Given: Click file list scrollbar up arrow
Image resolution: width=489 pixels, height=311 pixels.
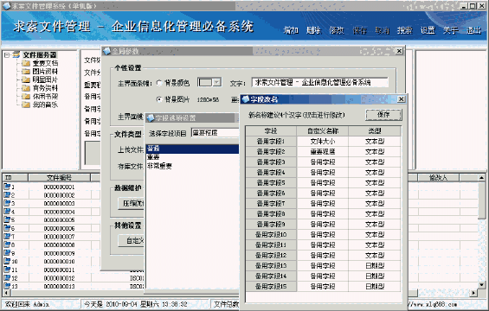Looking at the screenshot, I should click(x=481, y=178).
